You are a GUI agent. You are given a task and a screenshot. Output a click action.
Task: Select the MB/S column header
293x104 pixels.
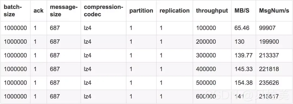242,11
